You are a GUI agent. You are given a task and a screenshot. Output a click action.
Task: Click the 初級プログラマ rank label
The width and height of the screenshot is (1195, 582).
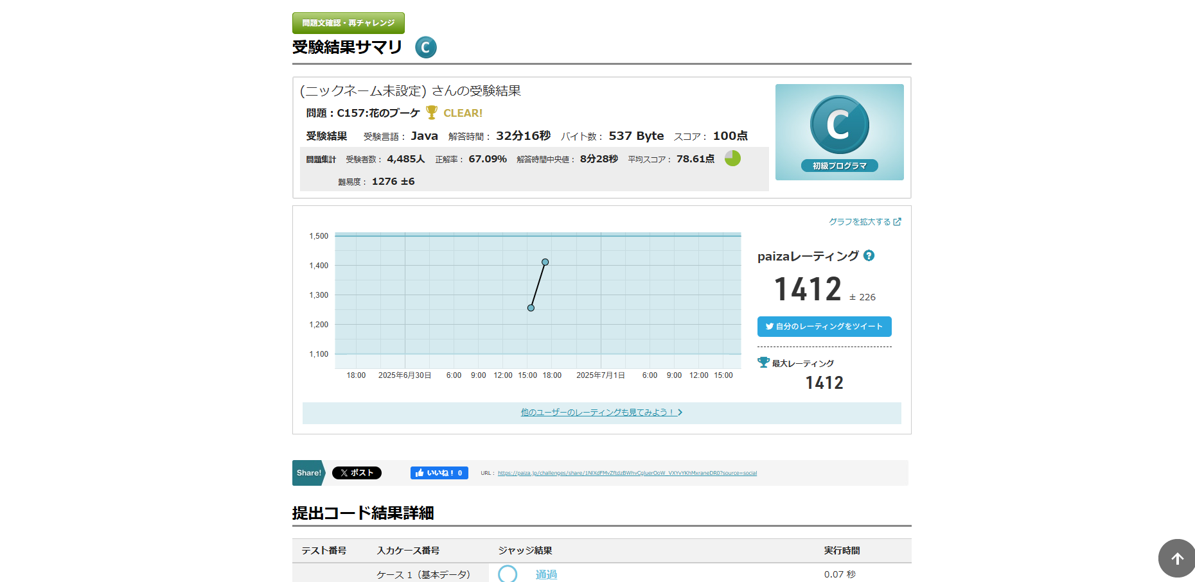(839, 166)
